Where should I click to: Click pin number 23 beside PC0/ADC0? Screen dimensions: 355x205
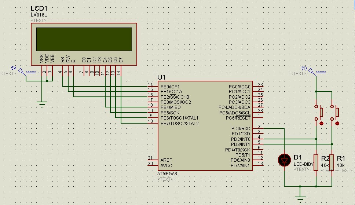pyautogui.click(x=260, y=85)
